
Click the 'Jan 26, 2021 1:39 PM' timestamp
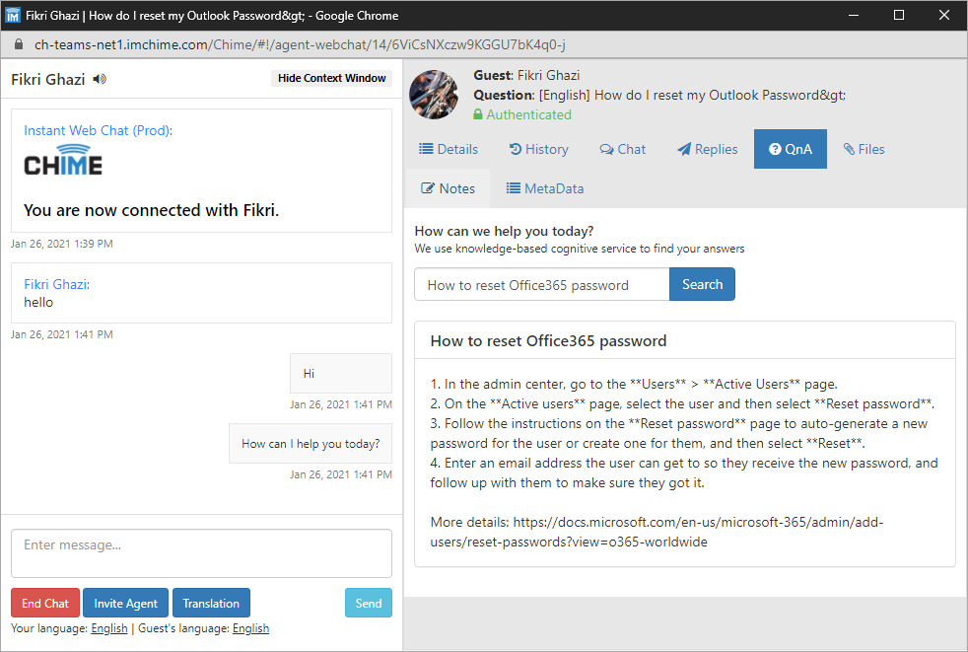pos(62,244)
